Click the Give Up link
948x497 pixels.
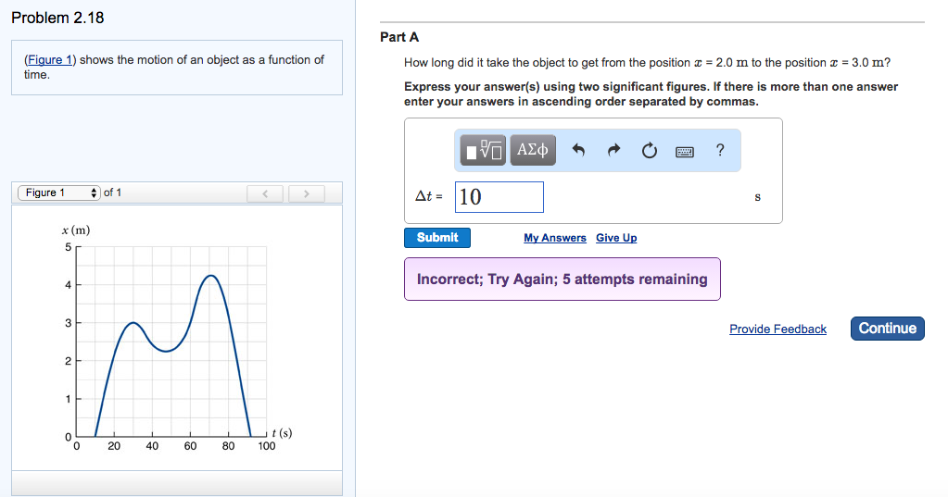click(x=616, y=238)
